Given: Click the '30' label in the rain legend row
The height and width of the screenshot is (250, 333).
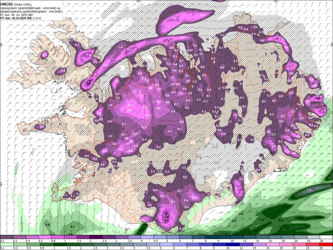Looking at the screenshot, I should coord(321,248).
